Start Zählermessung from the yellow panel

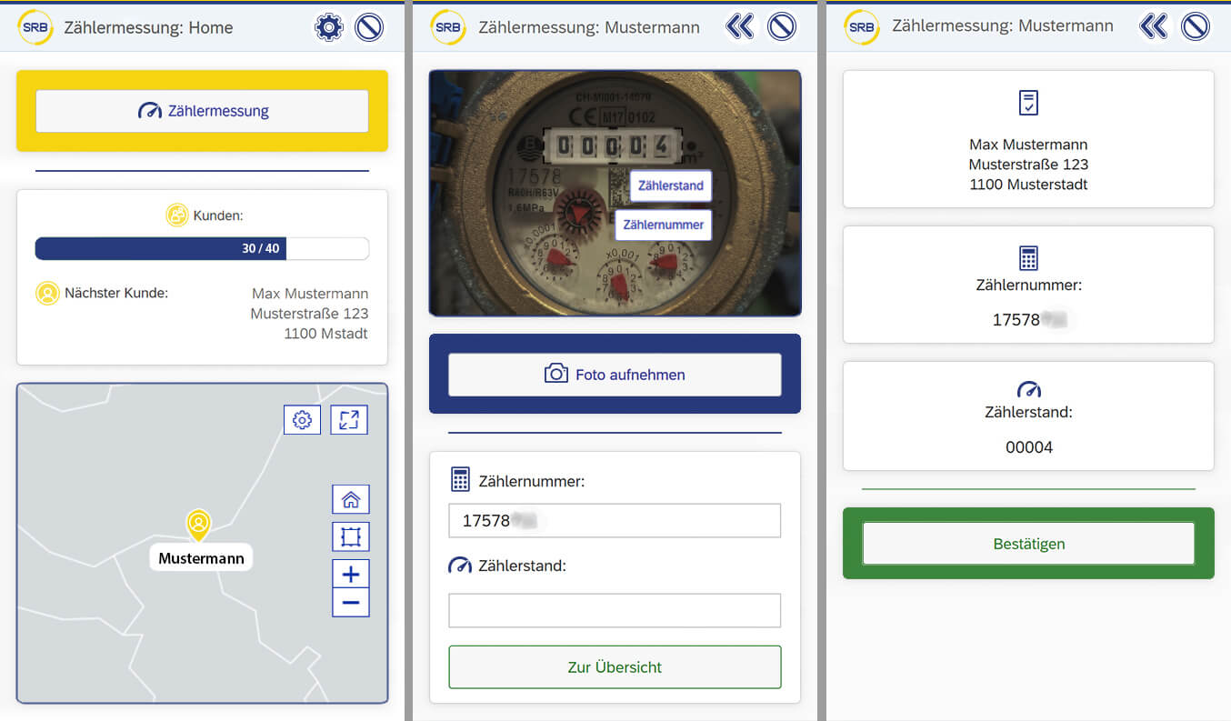202,111
